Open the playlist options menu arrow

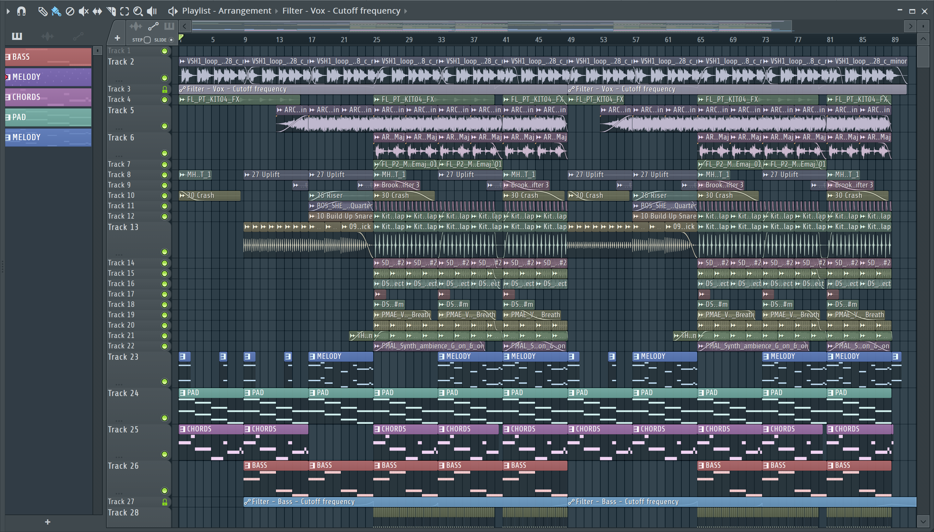[8, 11]
